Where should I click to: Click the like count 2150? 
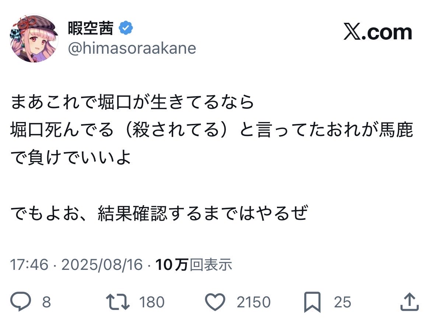point(253,302)
